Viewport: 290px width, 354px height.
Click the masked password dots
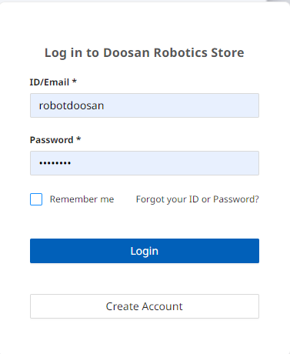pos(55,163)
